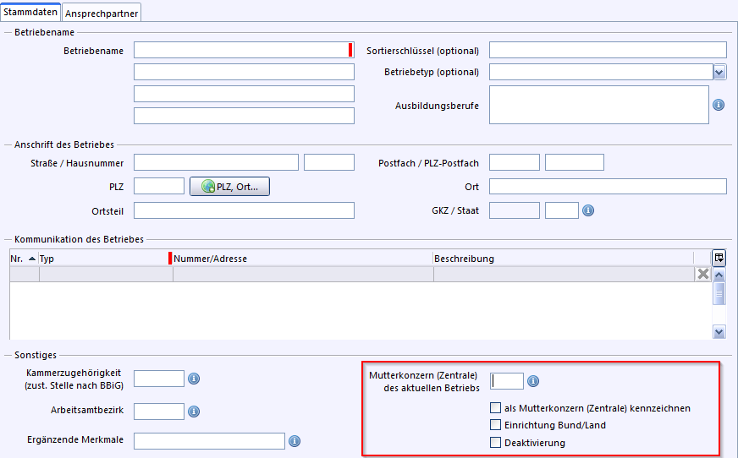Click info icon next to Ausbildungsberufe

point(719,105)
